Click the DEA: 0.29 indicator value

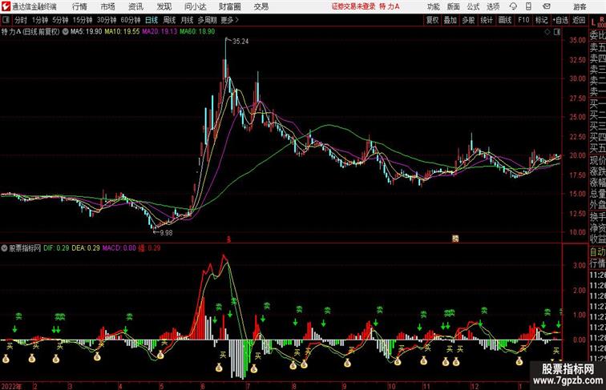86,248
